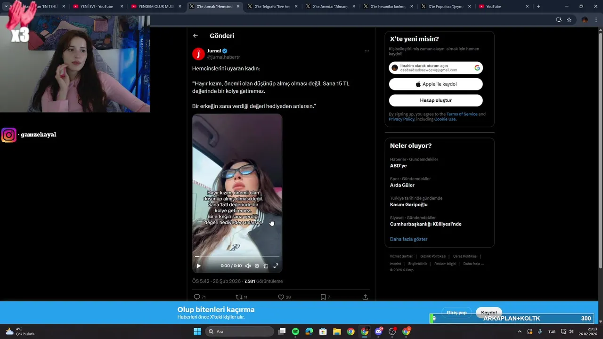Select Kaydol in bottom banner
603x339 pixels.
click(489, 313)
